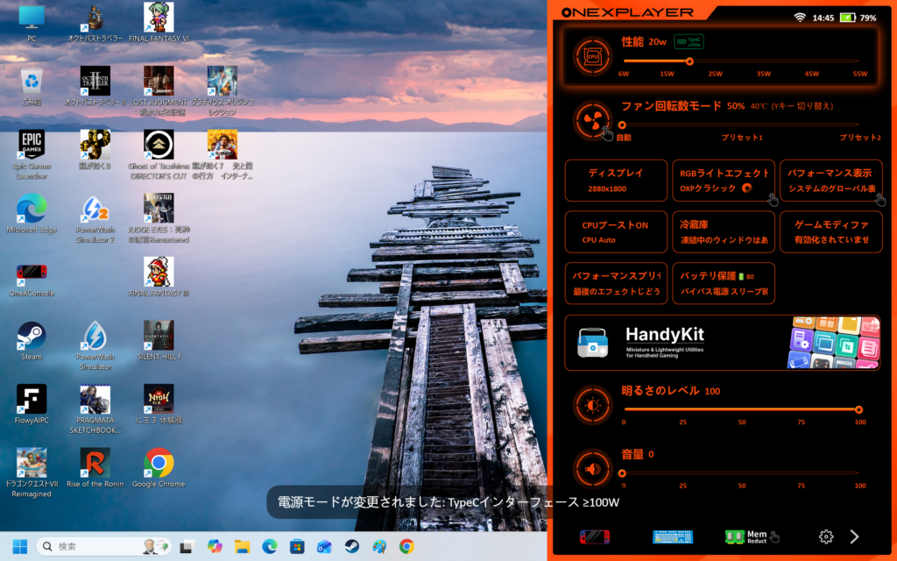Open the HandyKit banner
Viewport: 897px width, 561px height.
[723, 343]
